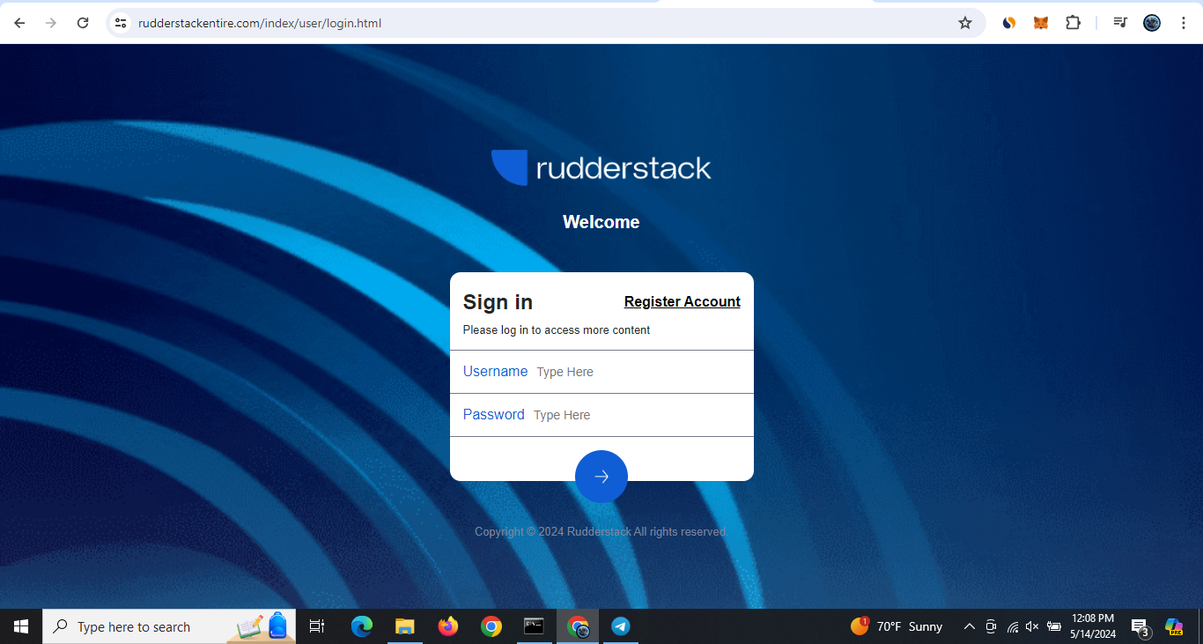View site information icon in address bar
1203x644 pixels.
click(122, 23)
